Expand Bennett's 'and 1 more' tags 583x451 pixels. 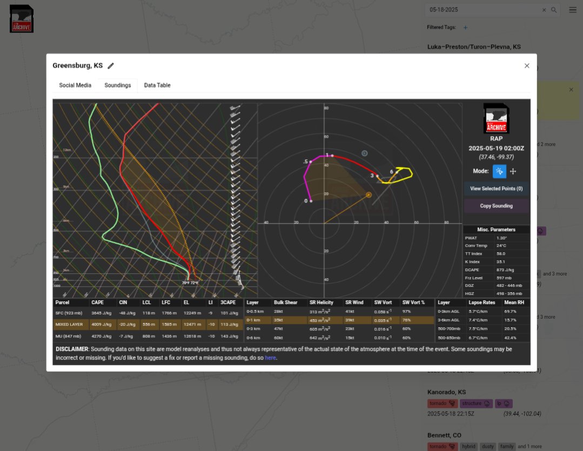coord(530,447)
